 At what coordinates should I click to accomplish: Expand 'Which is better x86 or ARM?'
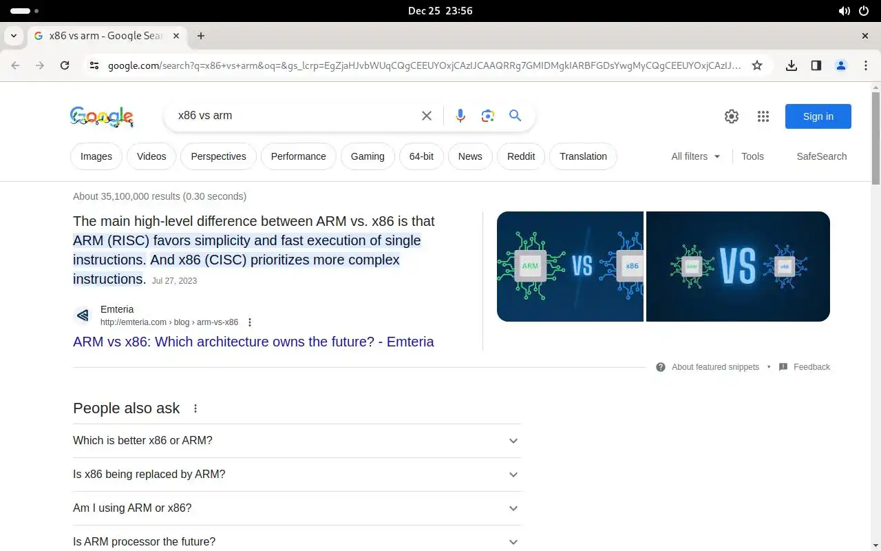pos(297,441)
